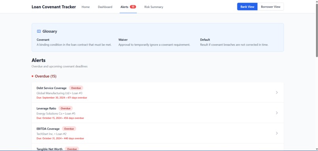Switch to Bank View
The height and width of the screenshot is (151, 318).
247,7
